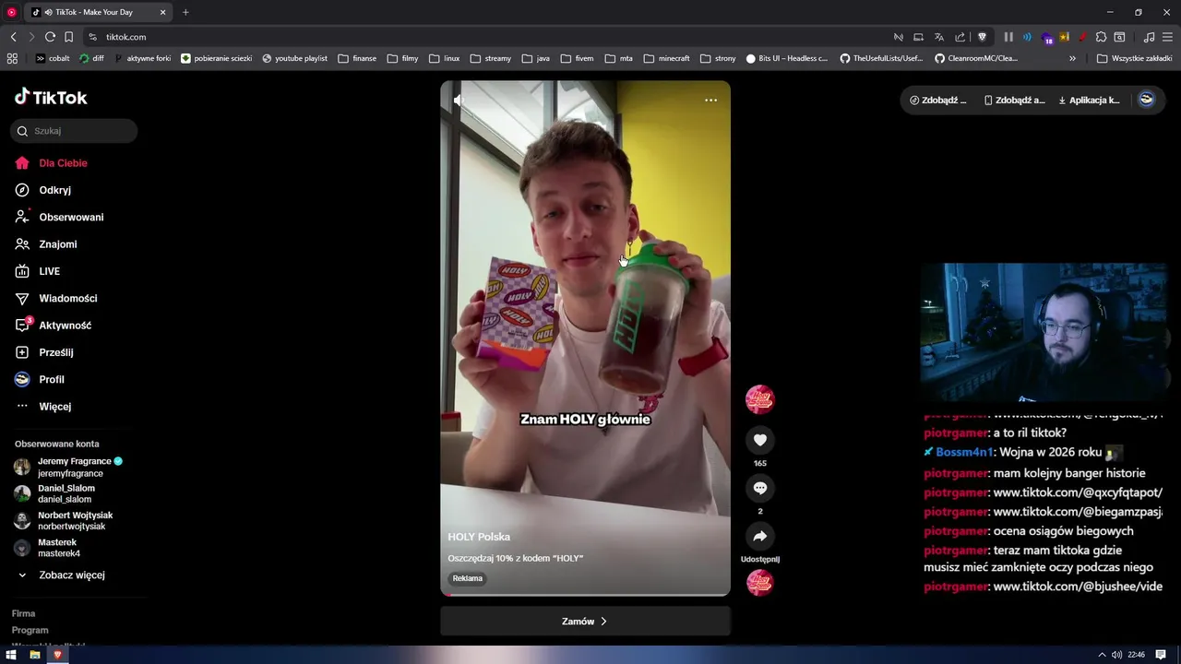Open the Dla Ciebie feed
Image resolution: width=1181 pixels, height=664 pixels.
(52, 163)
